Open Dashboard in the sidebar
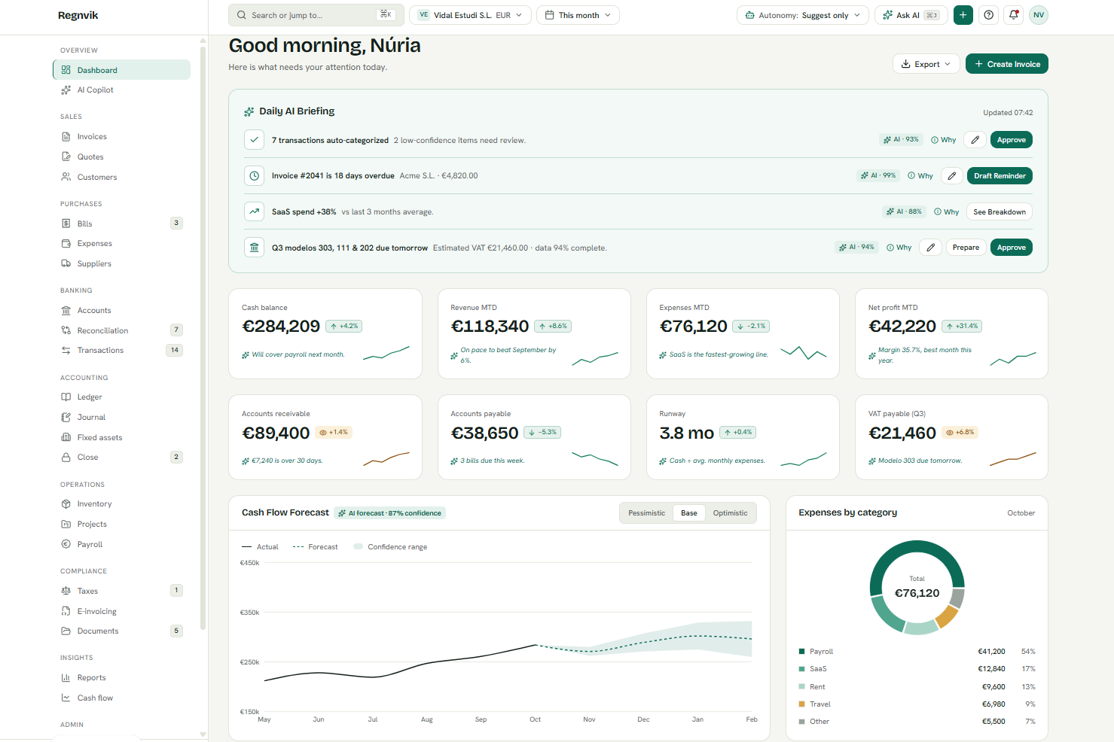The height and width of the screenshot is (742, 1114). click(121, 70)
